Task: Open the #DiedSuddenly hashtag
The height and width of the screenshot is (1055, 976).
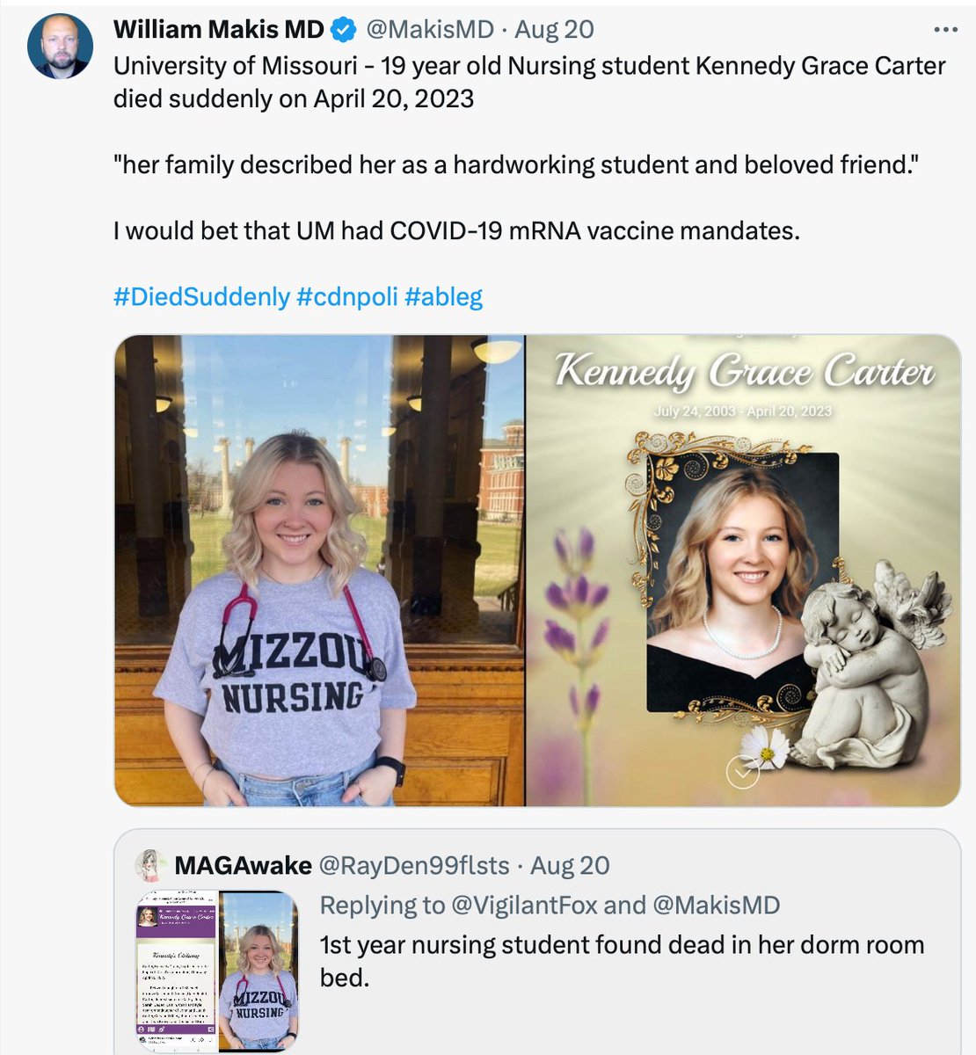Action: point(201,296)
